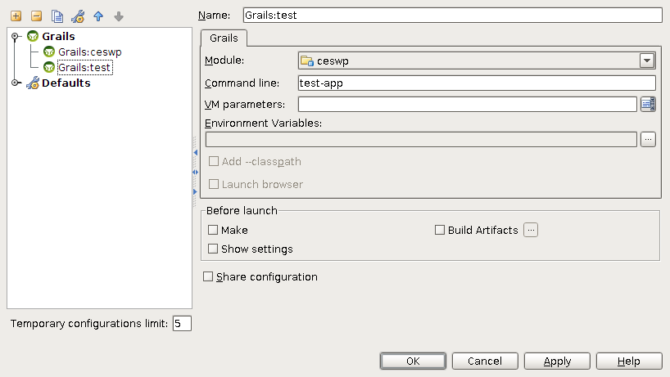Viewport: 670px width, 377px height.
Task: Collapse left panel with splitter arrow
Action: 195,152
